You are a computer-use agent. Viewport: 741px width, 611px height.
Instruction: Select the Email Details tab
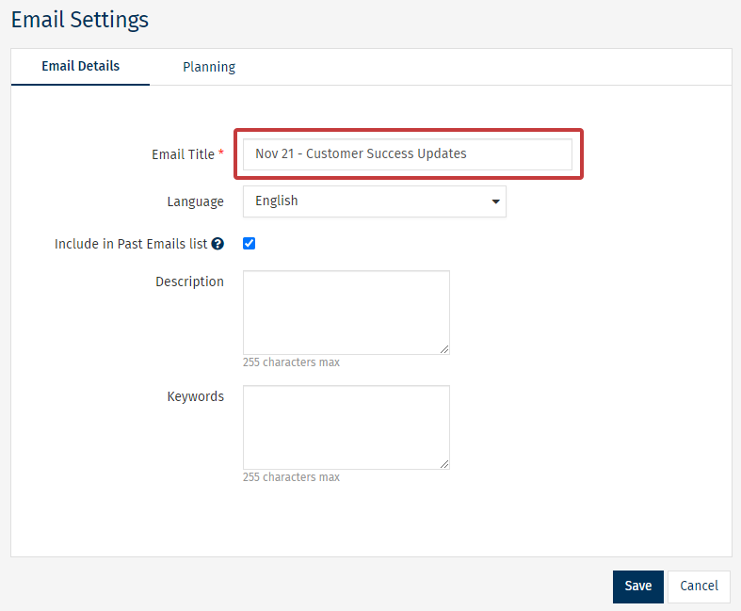tap(81, 67)
